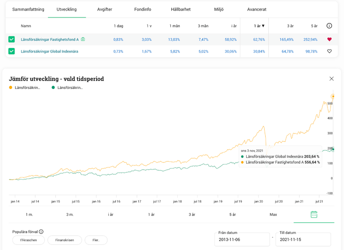Viewport: 344px width, 250px height.
Task: Open Länsförsäkringar Global Indexnära fund link
Action: pyautogui.click(x=49, y=51)
